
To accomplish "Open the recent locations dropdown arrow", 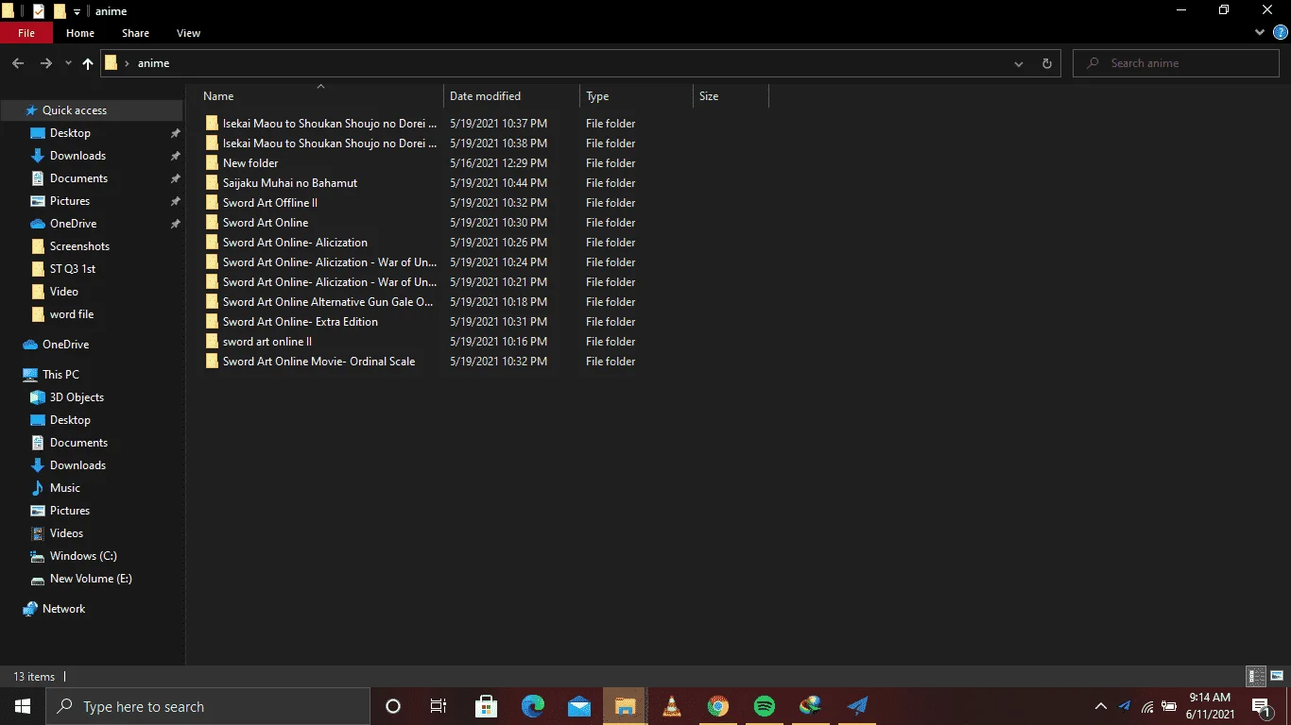I will [x=68, y=64].
